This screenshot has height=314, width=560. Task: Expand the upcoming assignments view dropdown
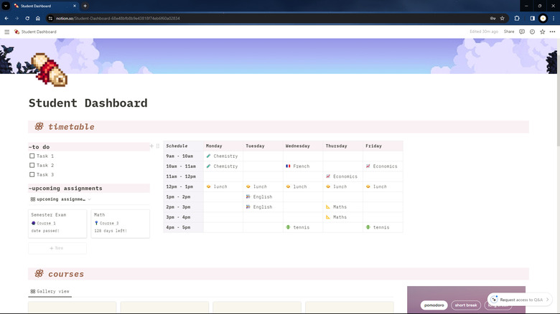89,199
